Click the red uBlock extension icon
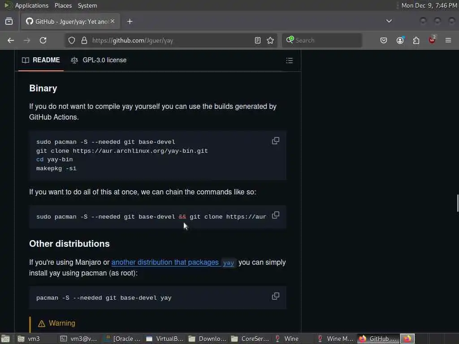The height and width of the screenshot is (344, 459). [x=432, y=40]
